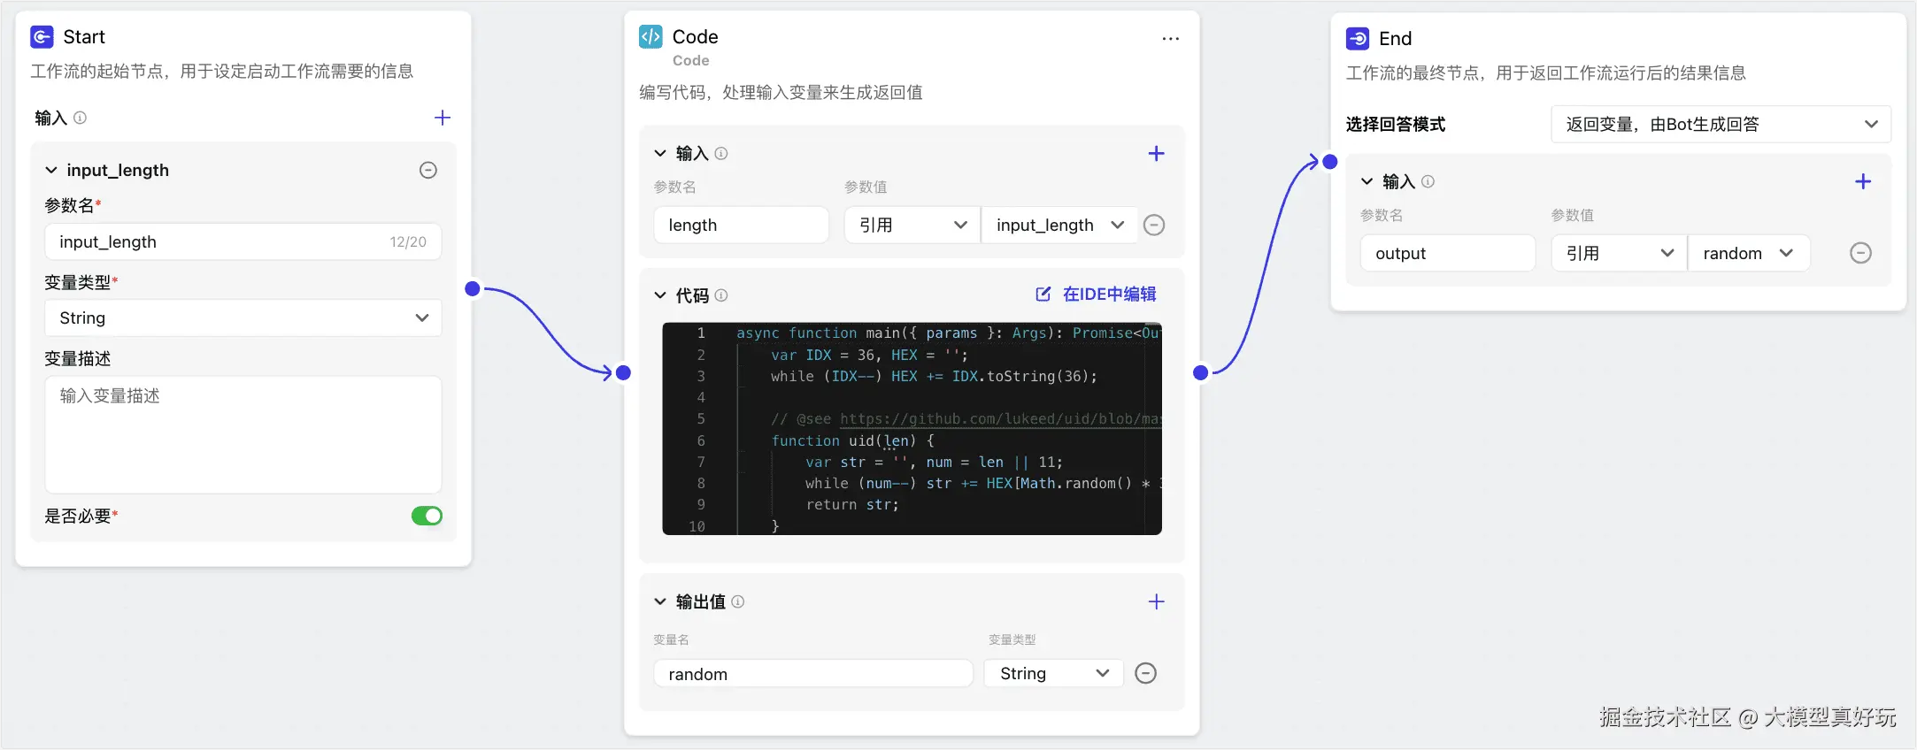Click info icon beside 输出值 label
1917x750 pixels.
[x=738, y=602]
